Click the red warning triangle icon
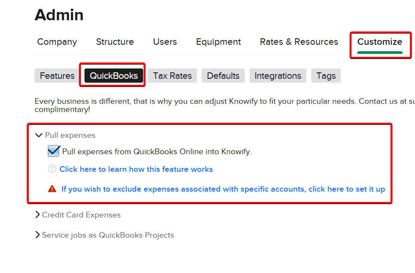The image size is (415, 273). pos(52,189)
